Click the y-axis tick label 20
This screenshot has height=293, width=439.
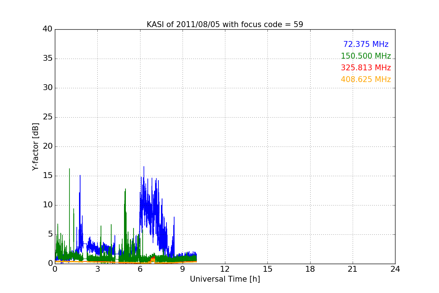point(48,146)
